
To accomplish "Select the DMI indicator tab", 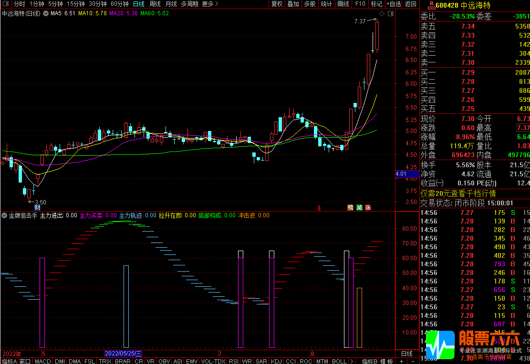I will [60, 361].
